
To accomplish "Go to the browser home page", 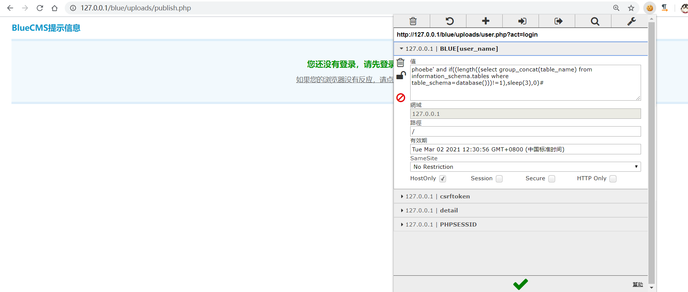I will [54, 8].
